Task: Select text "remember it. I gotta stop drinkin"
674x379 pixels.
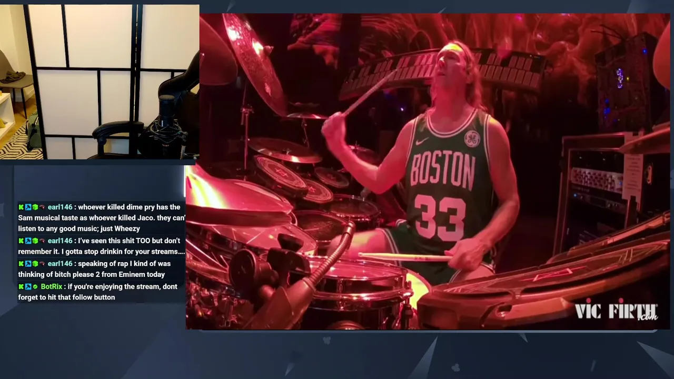Action: coord(71,252)
